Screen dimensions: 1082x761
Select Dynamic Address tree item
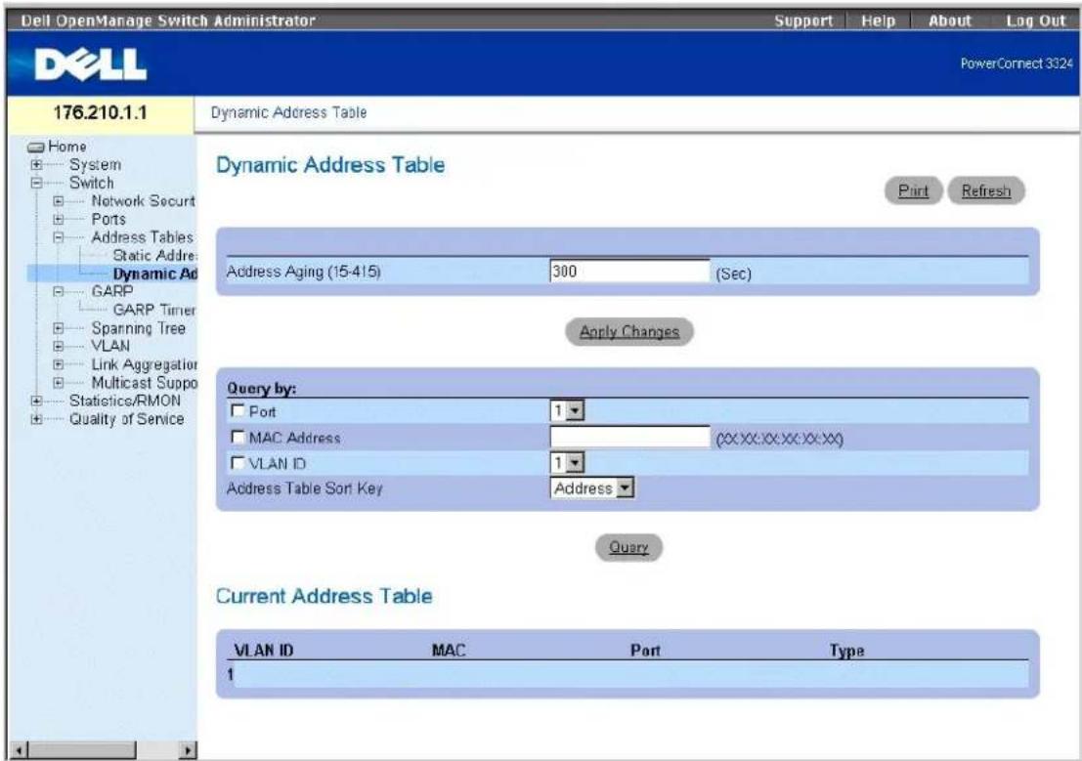pos(154,274)
